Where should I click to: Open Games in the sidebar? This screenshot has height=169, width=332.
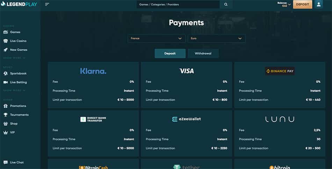(x=15, y=32)
